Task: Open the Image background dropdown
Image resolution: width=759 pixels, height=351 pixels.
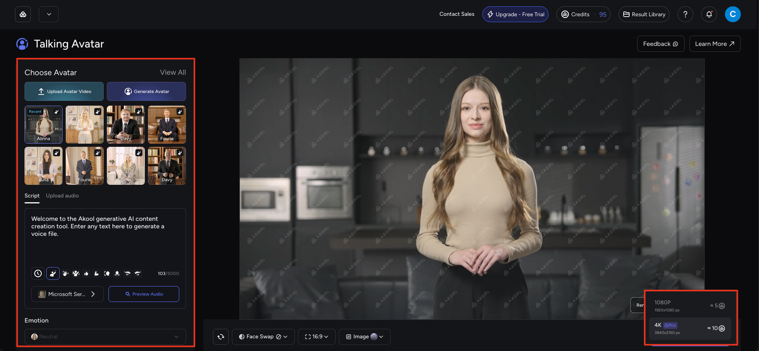Action: (364, 337)
